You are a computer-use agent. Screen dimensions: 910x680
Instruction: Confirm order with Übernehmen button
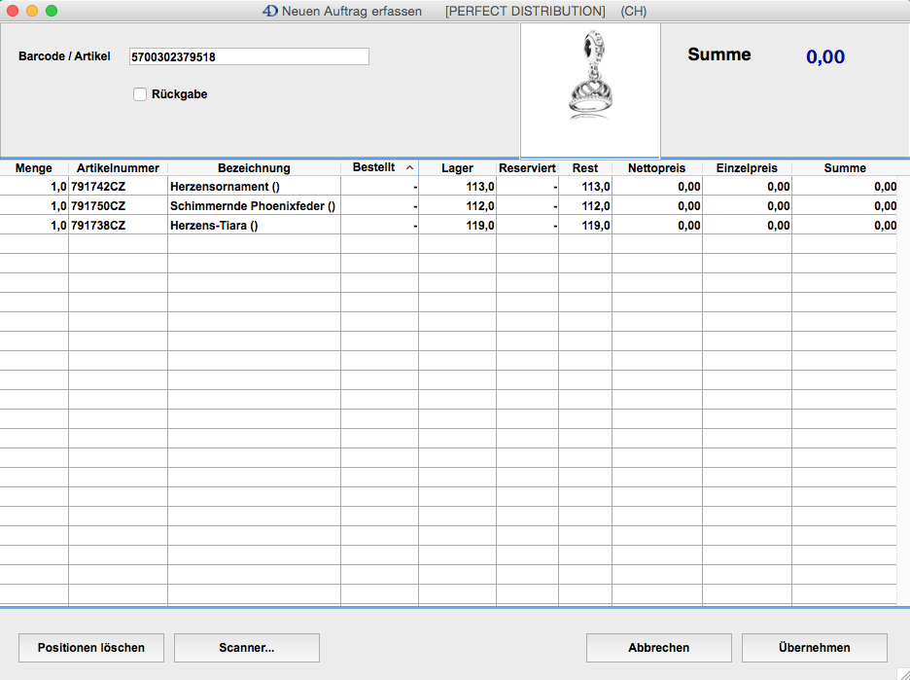(x=814, y=648)
